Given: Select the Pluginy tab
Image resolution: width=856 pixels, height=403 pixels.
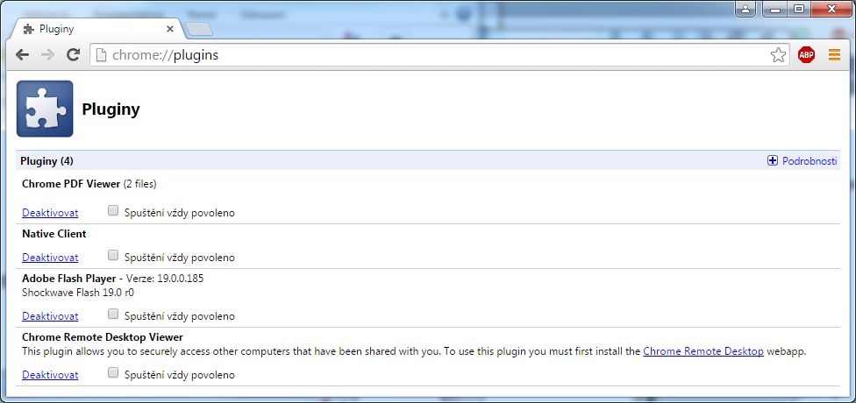Looking at the screenshot, I should (x=98, y=29).
